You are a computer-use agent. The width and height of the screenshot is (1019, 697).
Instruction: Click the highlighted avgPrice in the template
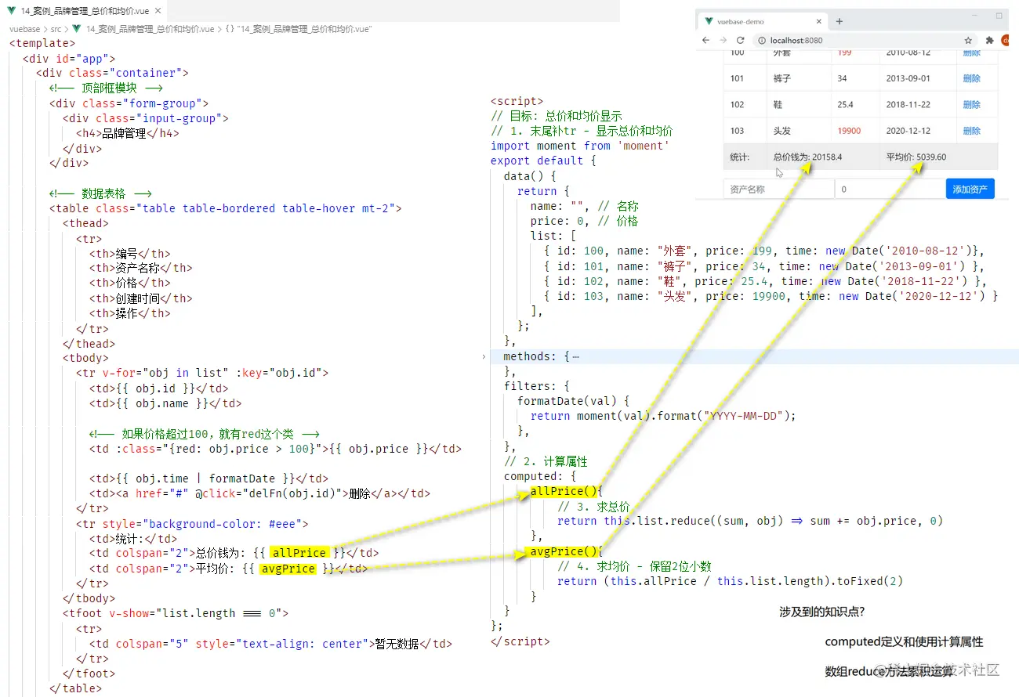tap(288, 569)
